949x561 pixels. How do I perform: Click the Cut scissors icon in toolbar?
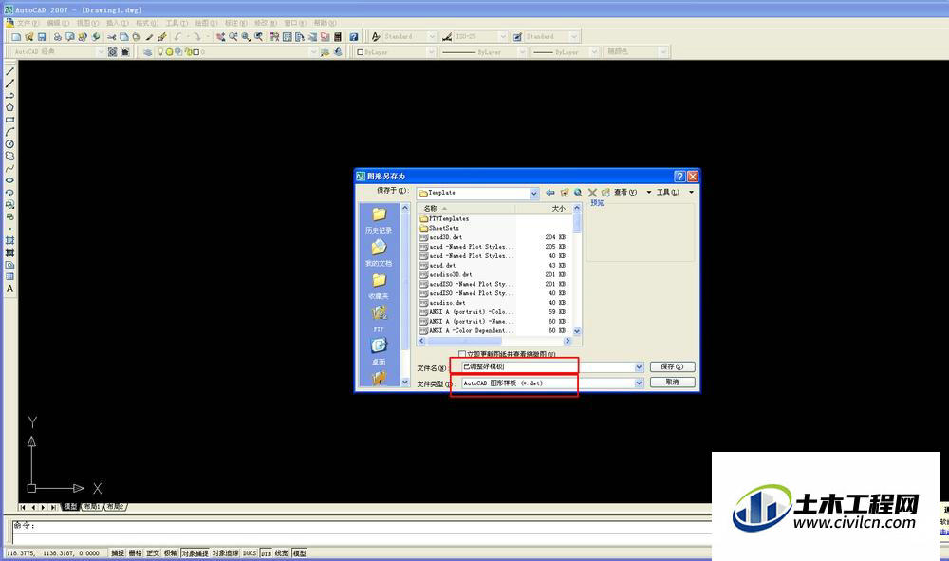click(111, 37)
